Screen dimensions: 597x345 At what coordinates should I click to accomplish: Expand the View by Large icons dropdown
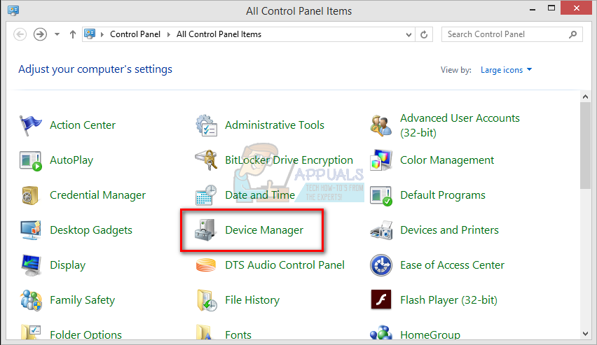point(506,70)
